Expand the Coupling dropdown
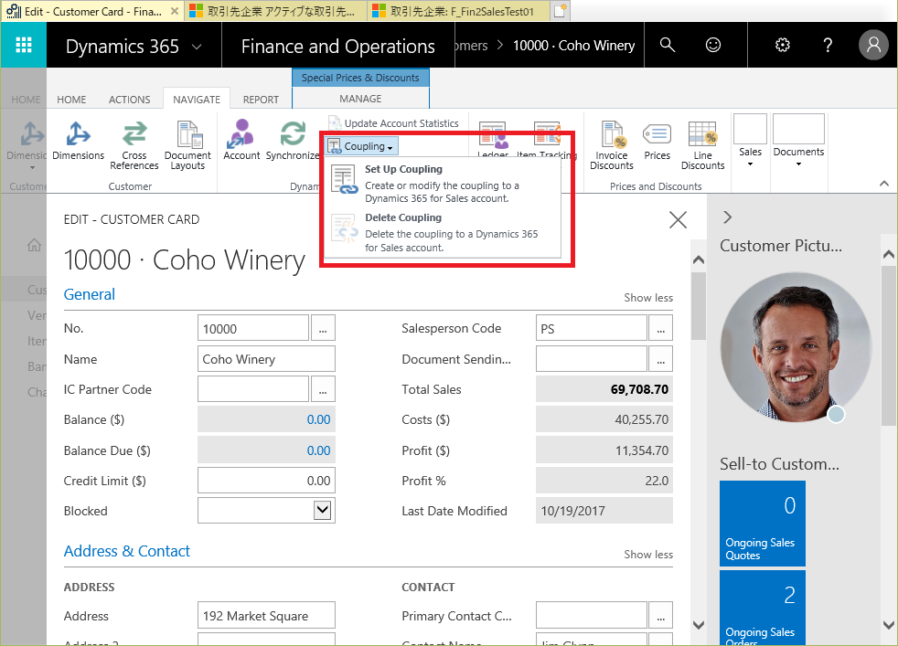 tap(361, 146)
